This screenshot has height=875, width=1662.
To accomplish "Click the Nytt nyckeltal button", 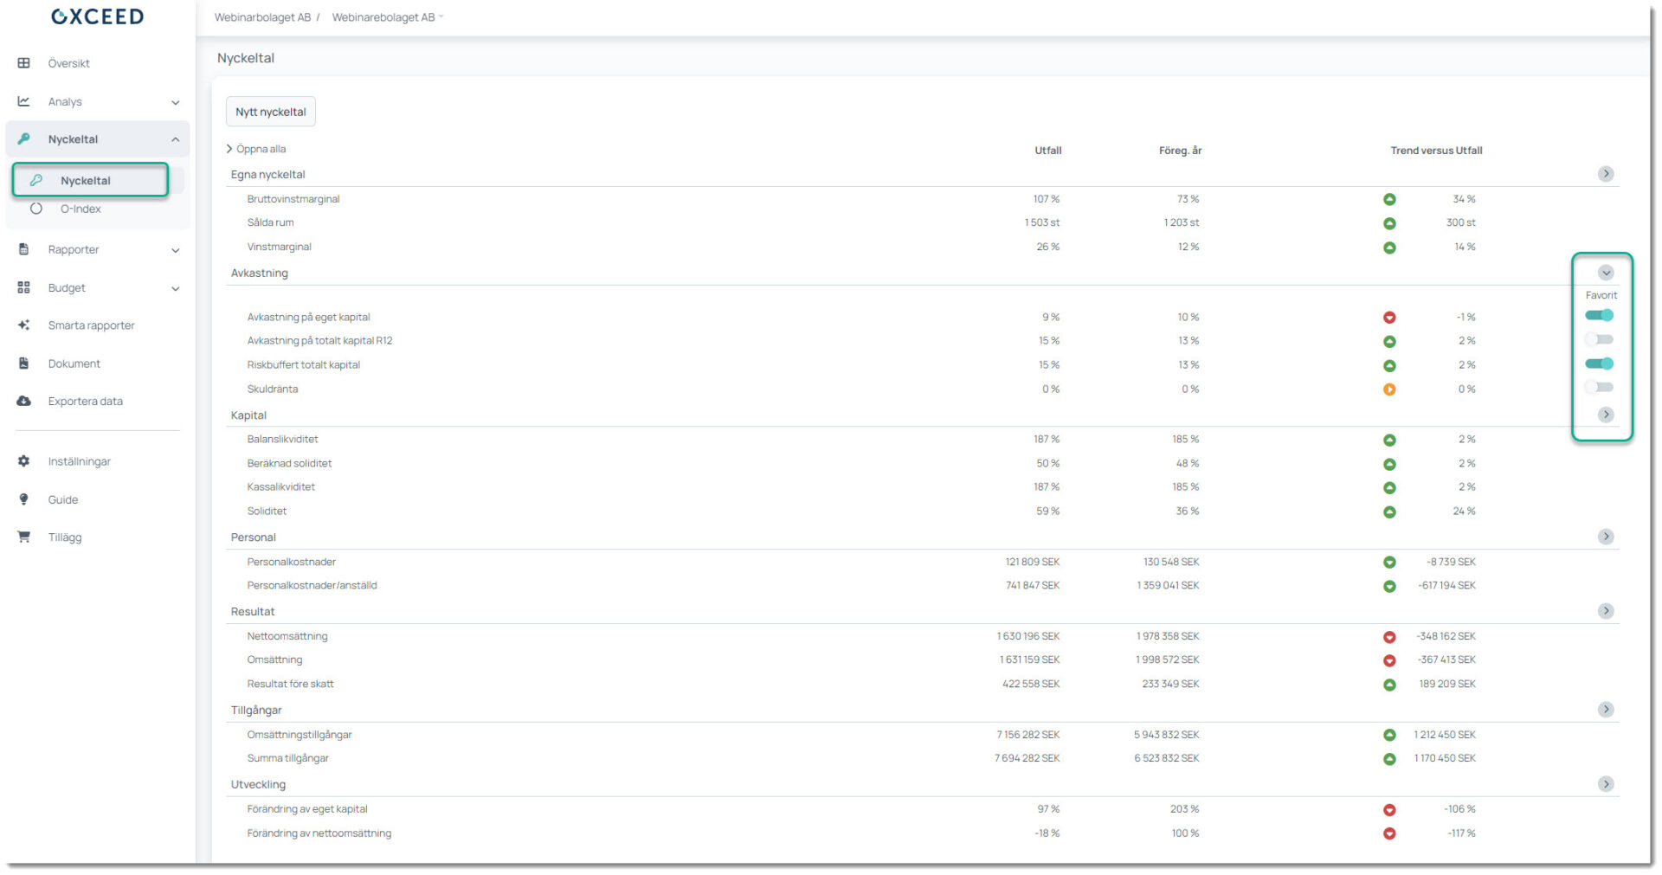I will pyautogui.click(x=271, y=112).
